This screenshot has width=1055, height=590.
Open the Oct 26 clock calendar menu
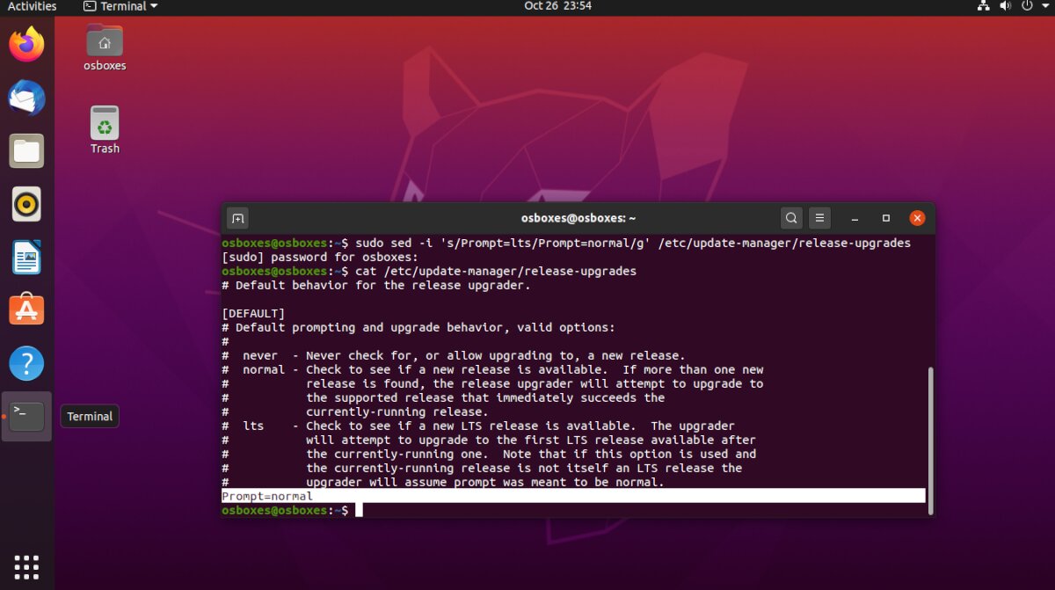point(559,6)
